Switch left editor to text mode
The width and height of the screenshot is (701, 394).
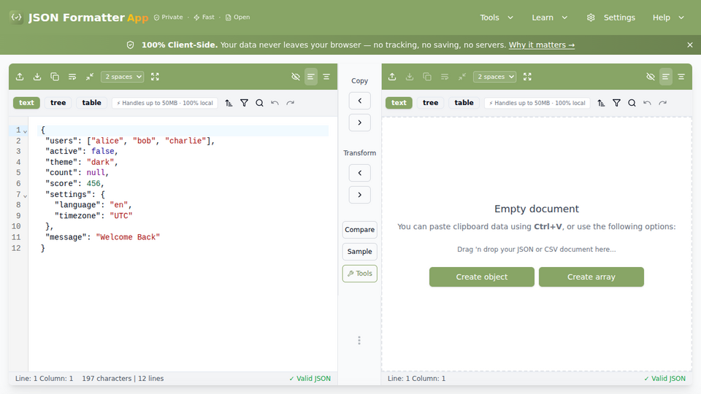tap(26, 103)
